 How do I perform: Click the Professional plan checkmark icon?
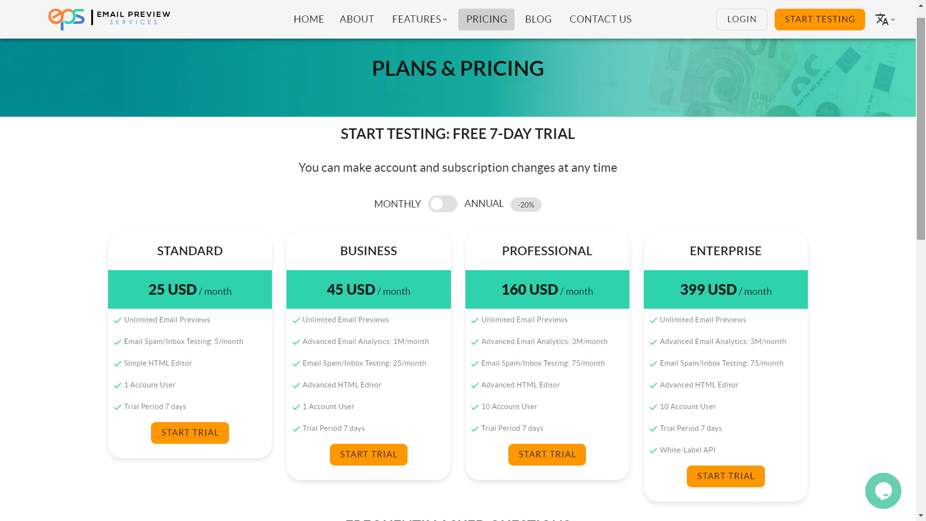(x=475, y=320)
